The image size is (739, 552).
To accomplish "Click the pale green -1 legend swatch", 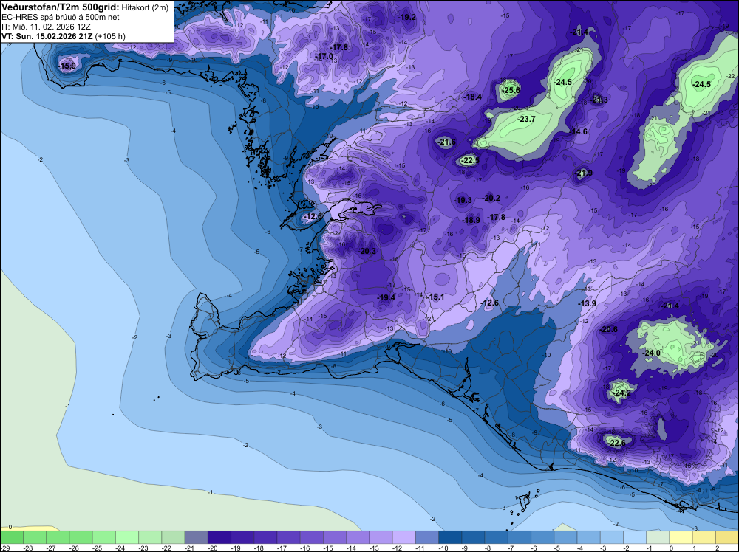I will pos(658,537).
